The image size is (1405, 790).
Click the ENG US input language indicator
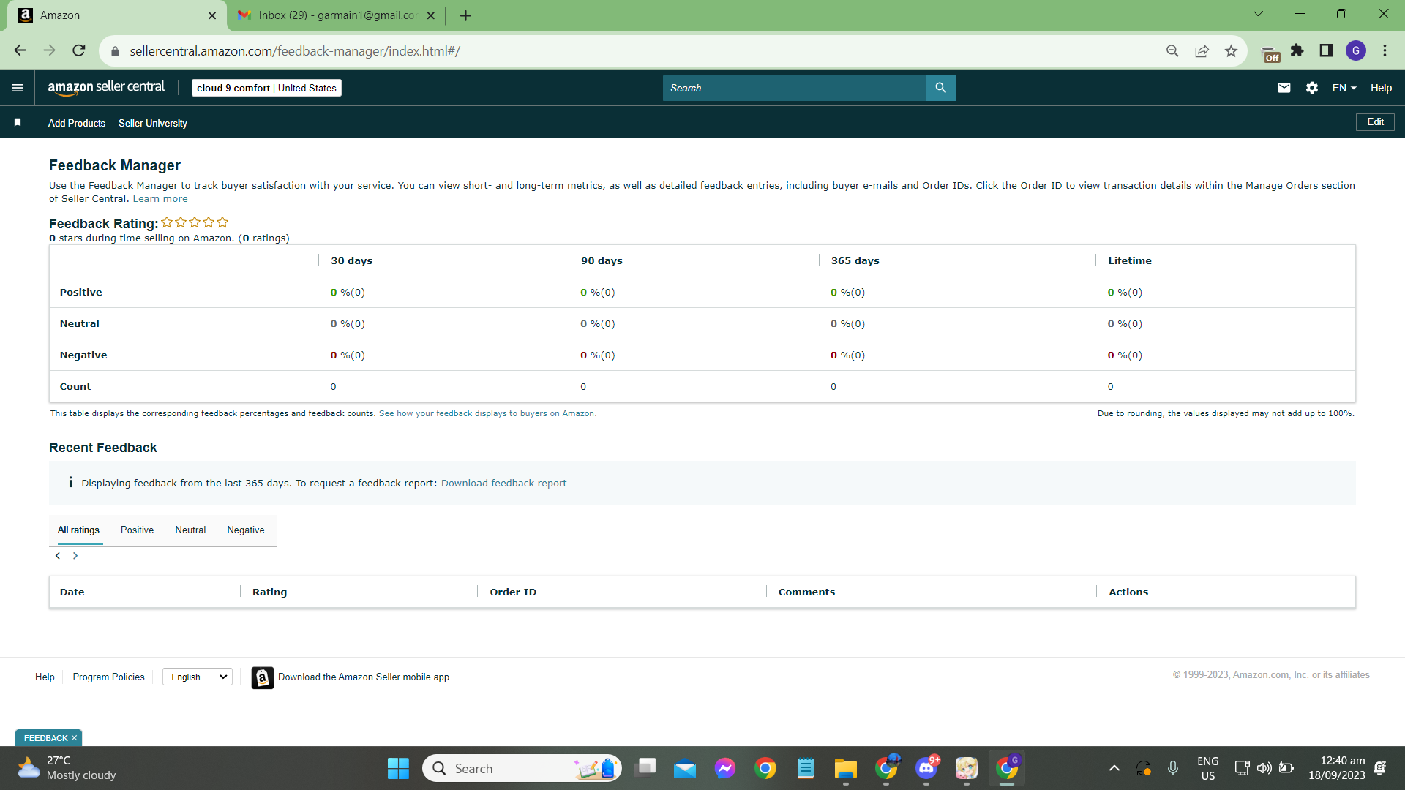point(1207,768)
